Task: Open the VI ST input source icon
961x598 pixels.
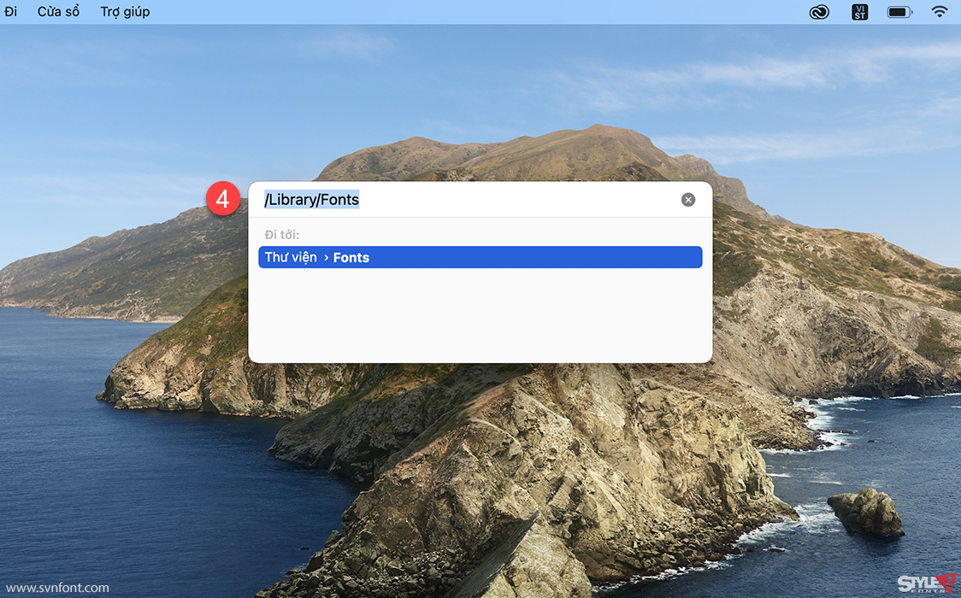Action: click(x=860, y=12)
